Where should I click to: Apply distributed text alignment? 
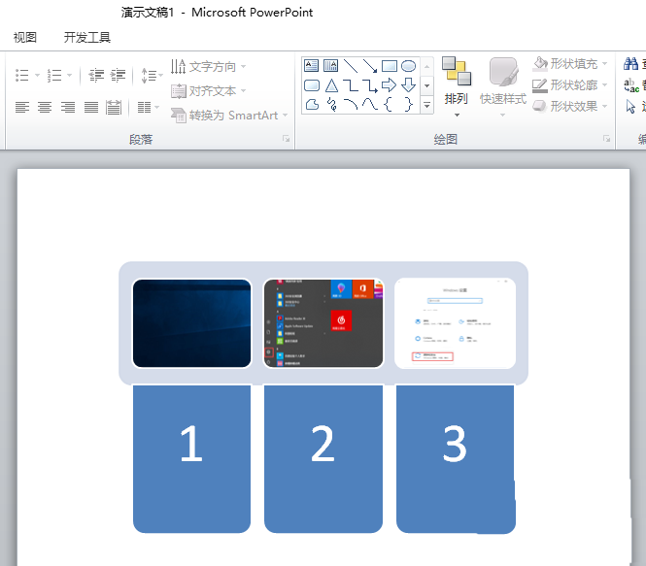click(114, 108)
